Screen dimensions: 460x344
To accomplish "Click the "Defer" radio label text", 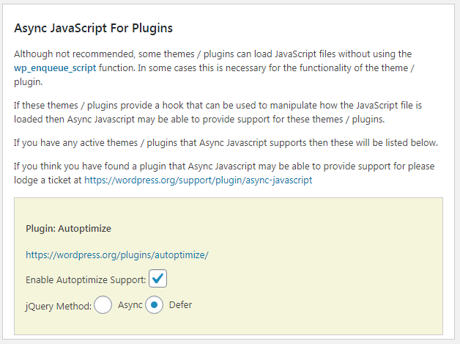I will click(x=180, y=304).
